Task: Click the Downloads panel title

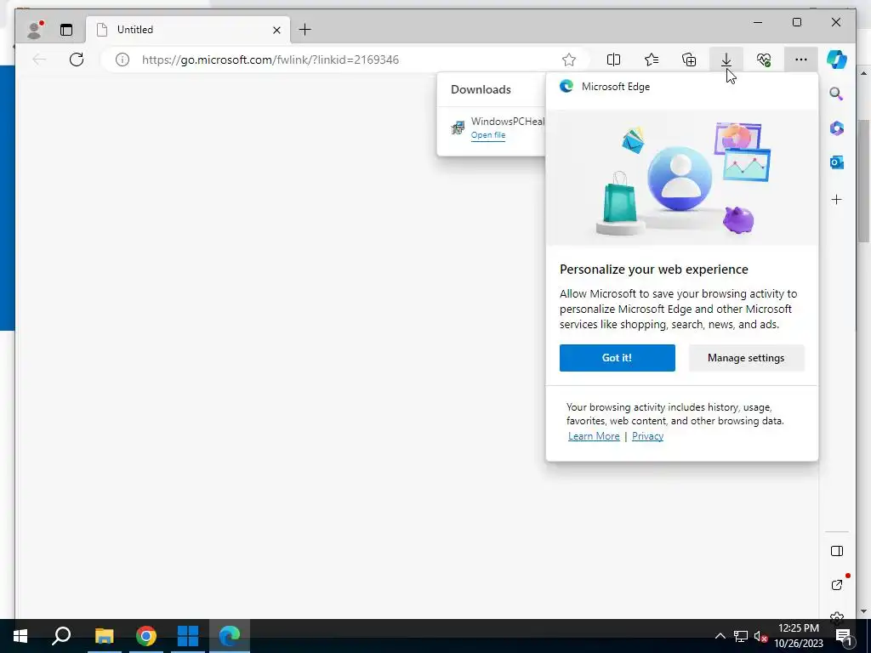Action: [481, 89]
